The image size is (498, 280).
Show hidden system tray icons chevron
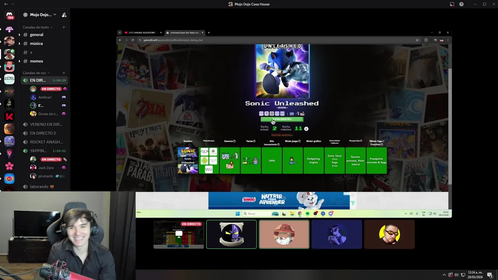444,275
